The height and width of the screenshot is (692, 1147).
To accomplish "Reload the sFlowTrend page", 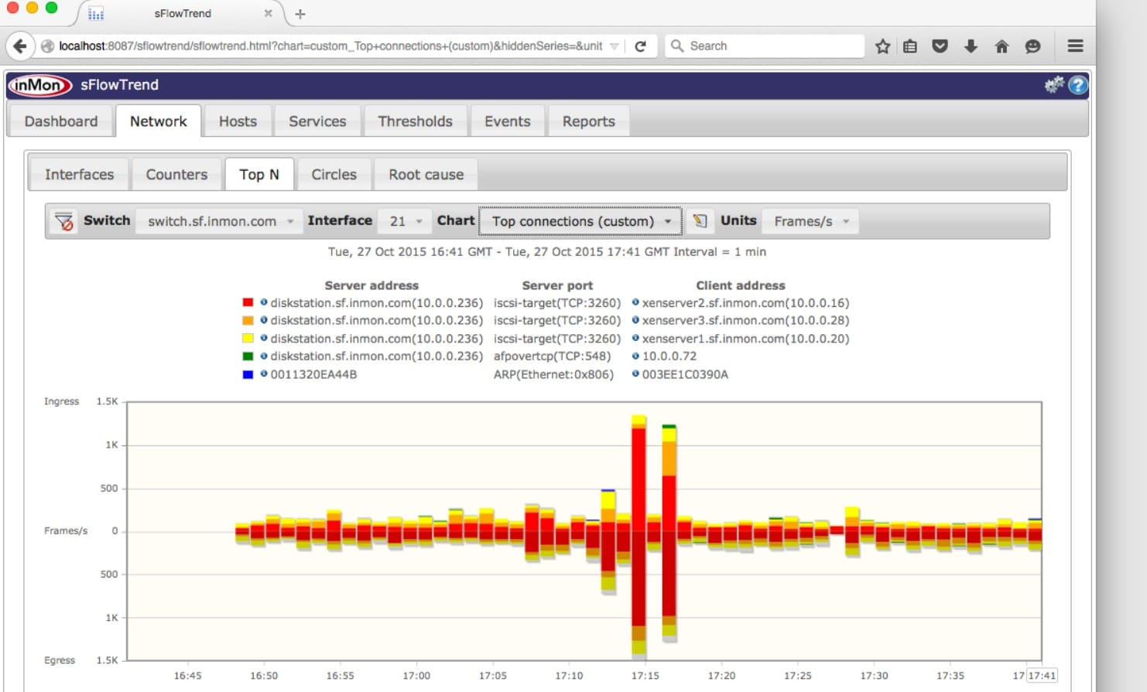I will point(640,46).
